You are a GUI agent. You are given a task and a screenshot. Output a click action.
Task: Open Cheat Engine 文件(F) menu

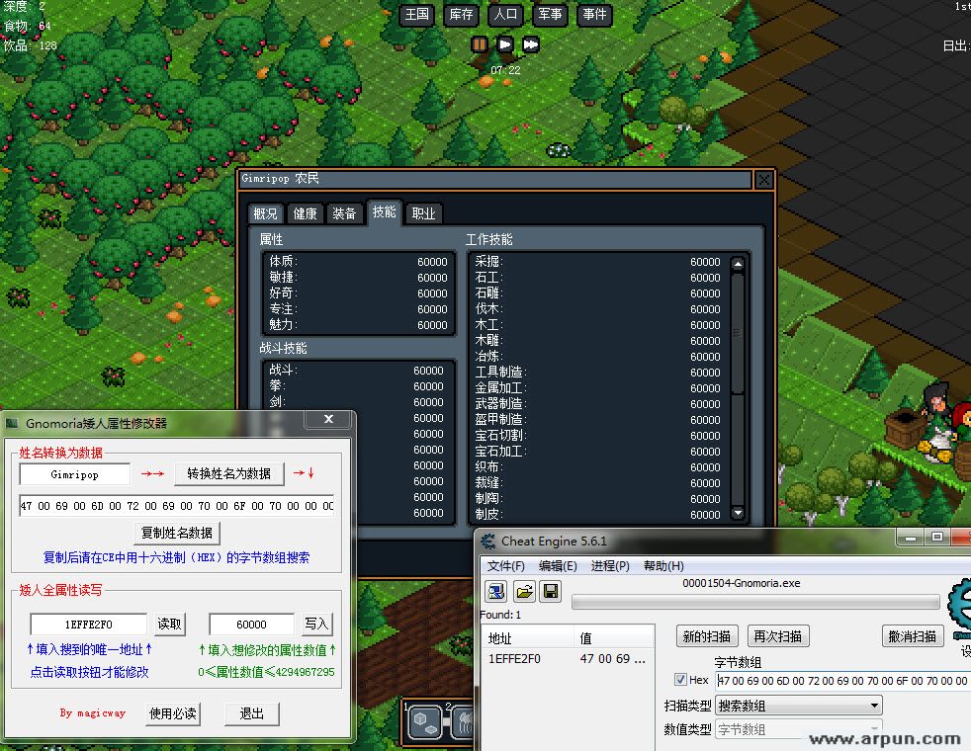tap(506, 565)
